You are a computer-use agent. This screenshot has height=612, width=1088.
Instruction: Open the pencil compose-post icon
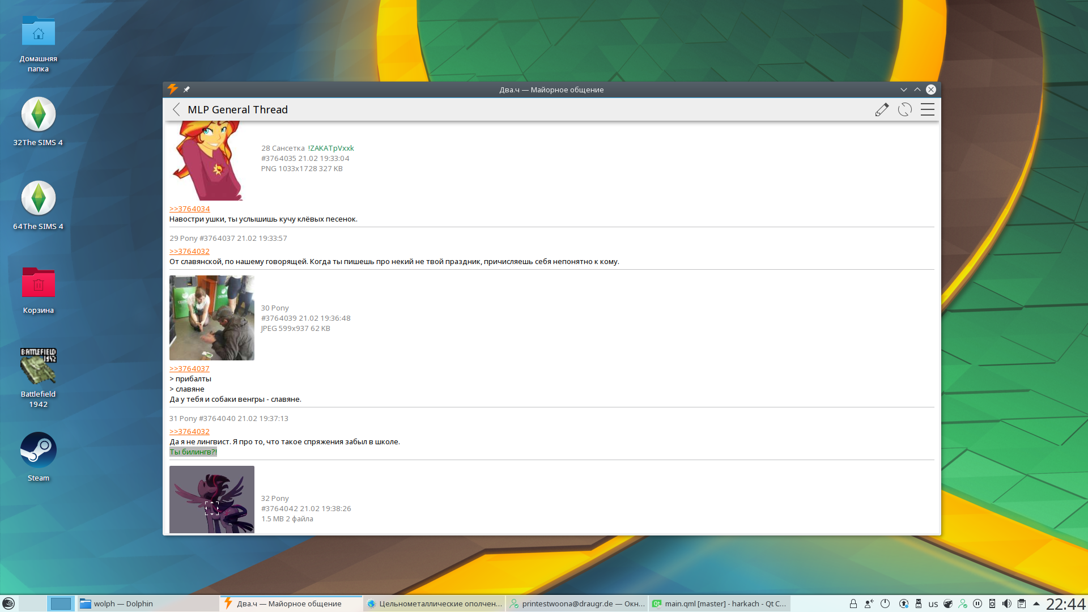coord(882,109)
